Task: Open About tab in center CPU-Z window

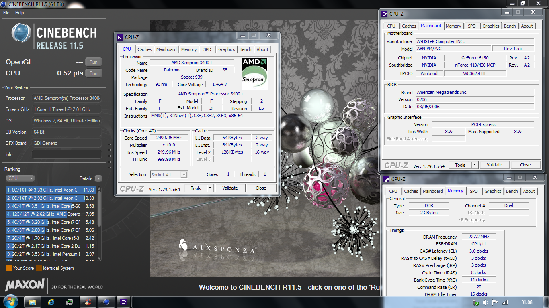Action: 262,49
